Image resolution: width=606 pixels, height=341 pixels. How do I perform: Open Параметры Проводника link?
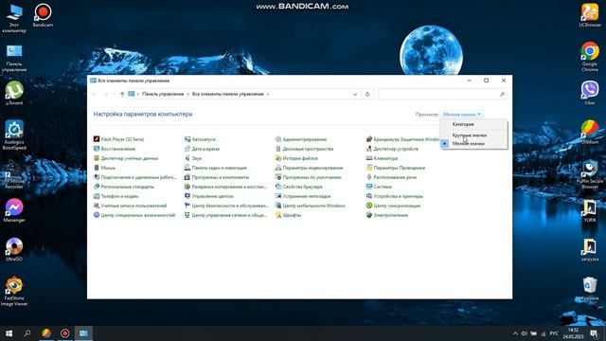(x=396, y=168)
